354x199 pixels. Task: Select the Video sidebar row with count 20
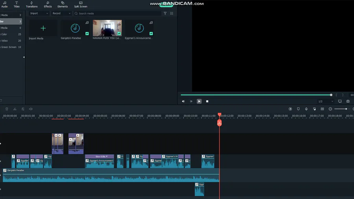[11, 40]
